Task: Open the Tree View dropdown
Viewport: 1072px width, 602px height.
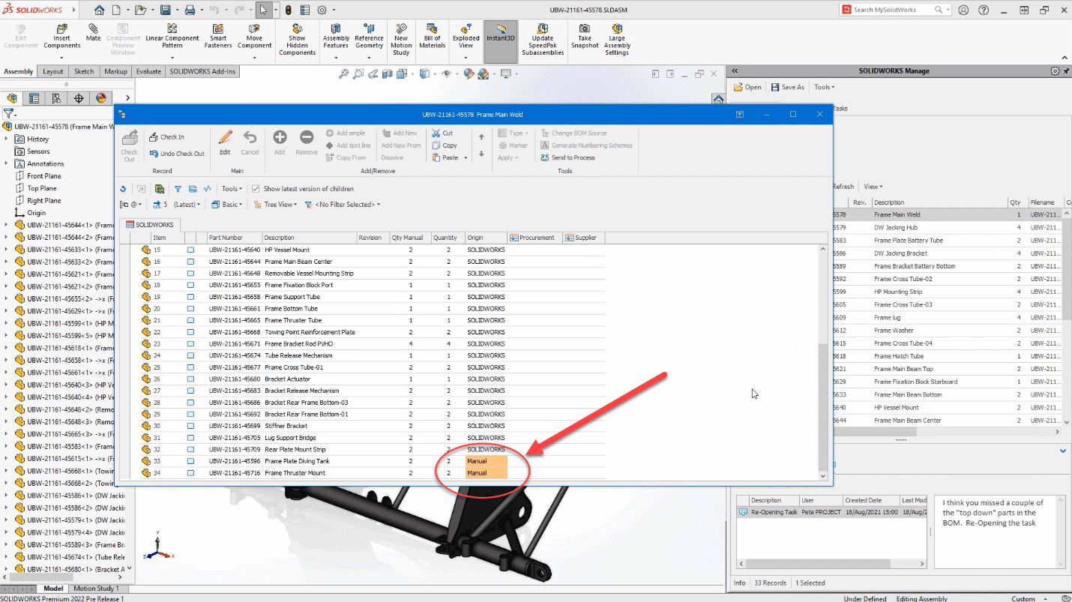Action: coord(275,204)
